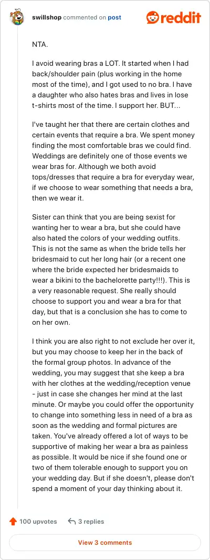This screenshot has height=560, width=210.
Task: Click the "100 upvotes" count
Action: [x=38, y=522]
